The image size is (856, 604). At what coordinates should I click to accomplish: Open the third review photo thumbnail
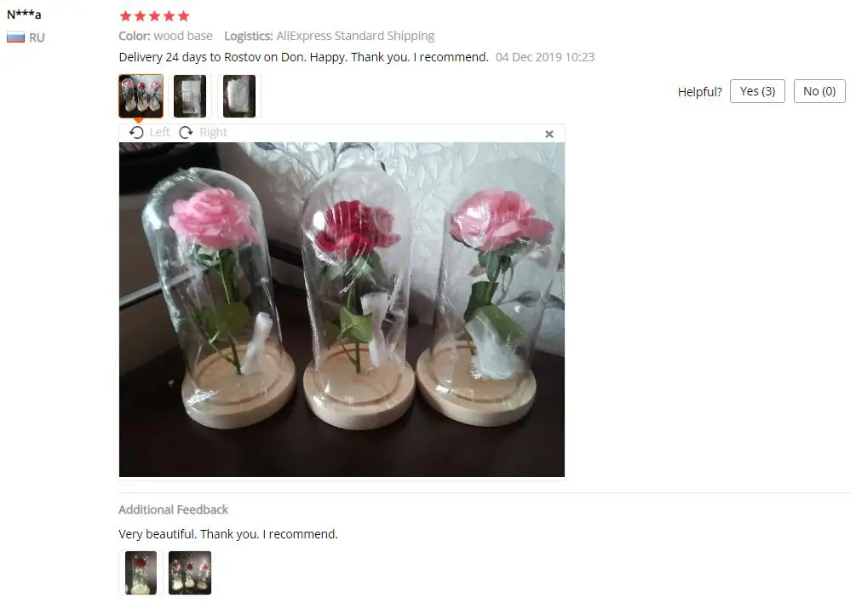(239, 96)
